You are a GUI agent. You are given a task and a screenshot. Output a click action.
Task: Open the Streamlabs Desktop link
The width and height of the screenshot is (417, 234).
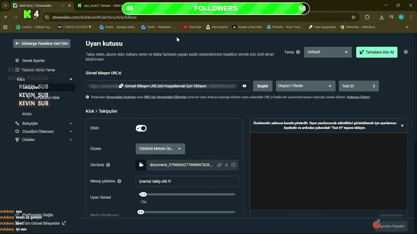tap(121, 97)
